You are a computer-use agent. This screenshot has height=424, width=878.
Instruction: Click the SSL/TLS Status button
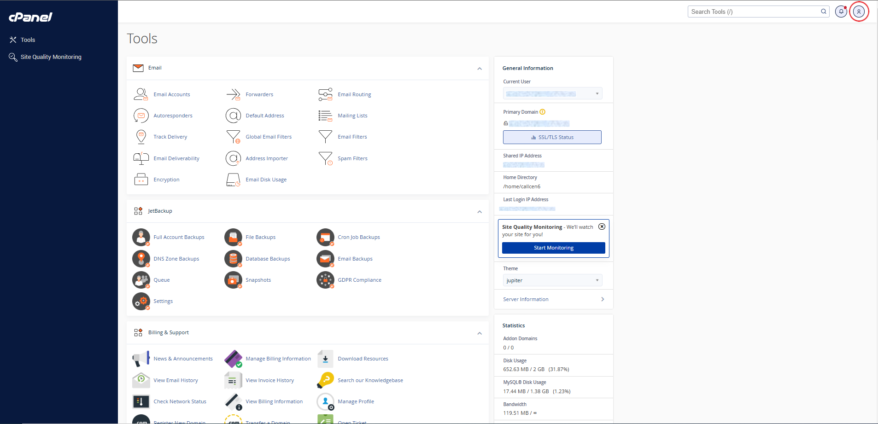coord(552,137)
